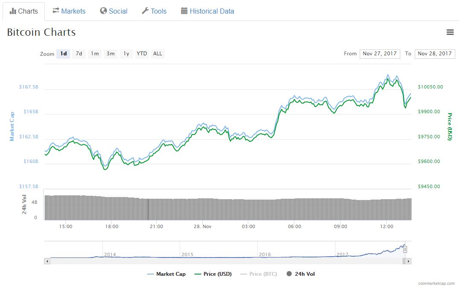Click the calendar icon beside Historical Data
This screenshot has width=460, height=286.
184,11
